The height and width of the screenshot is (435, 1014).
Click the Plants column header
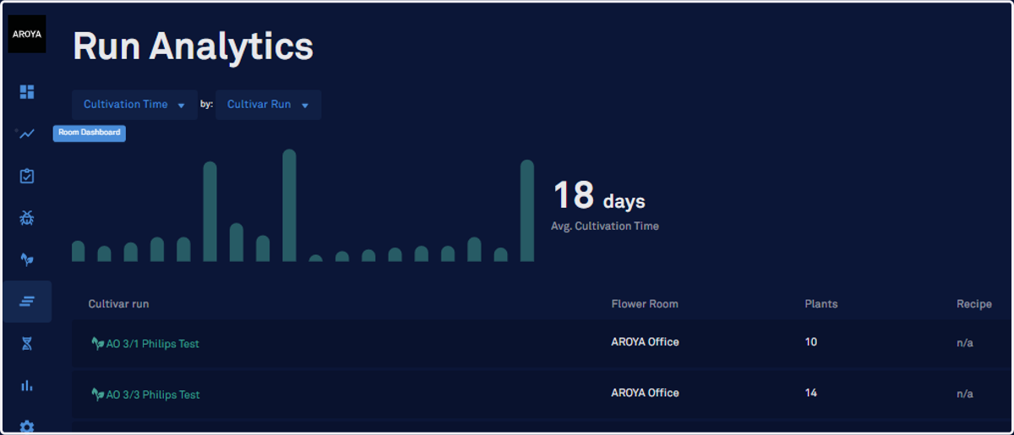[x=821, y=304]
